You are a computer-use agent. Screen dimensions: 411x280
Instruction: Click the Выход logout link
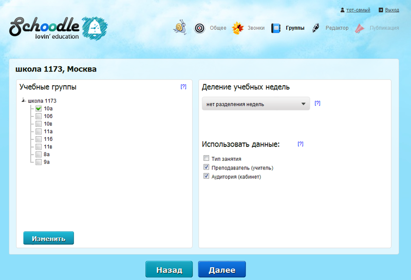tap(392, 10)
